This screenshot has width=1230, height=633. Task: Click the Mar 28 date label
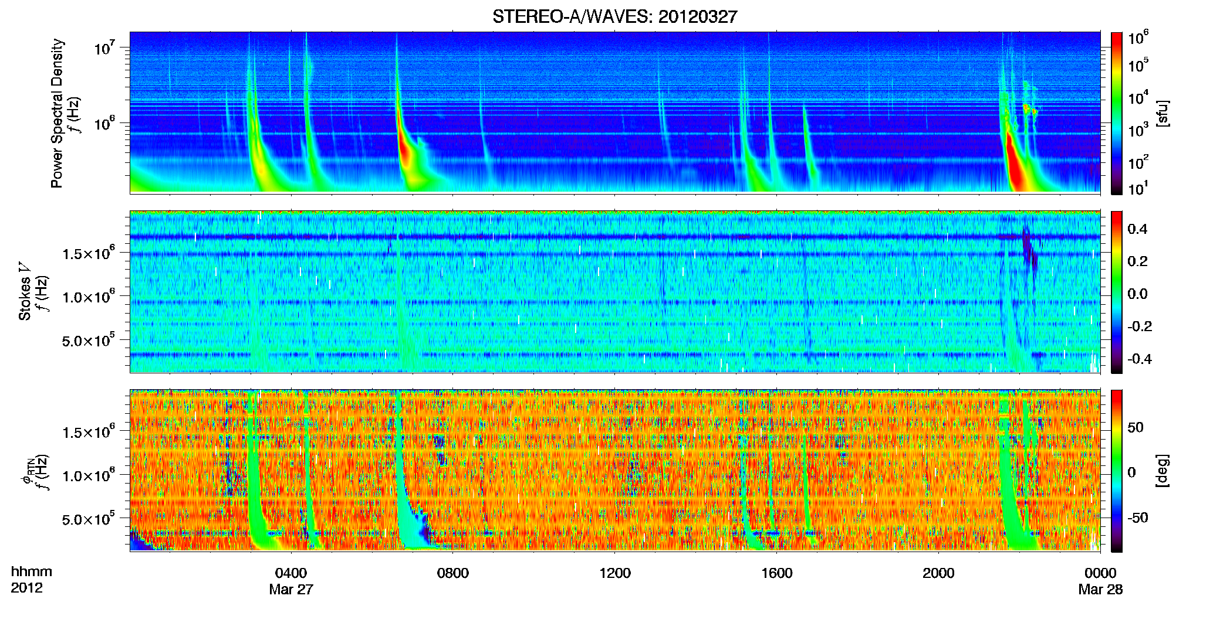click(x=1100, y=590)
